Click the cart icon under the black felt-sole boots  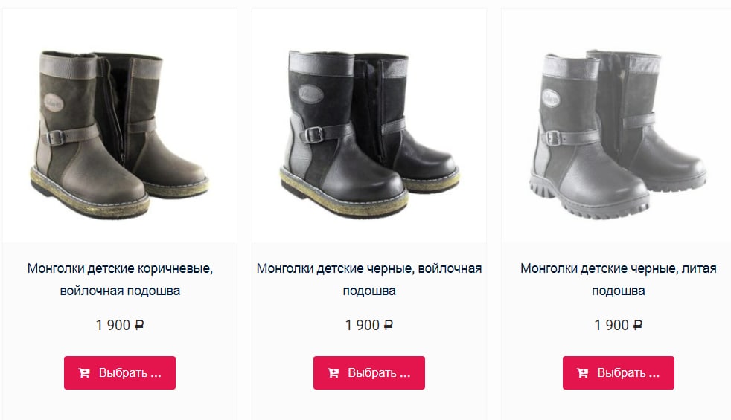pos(333,373)
